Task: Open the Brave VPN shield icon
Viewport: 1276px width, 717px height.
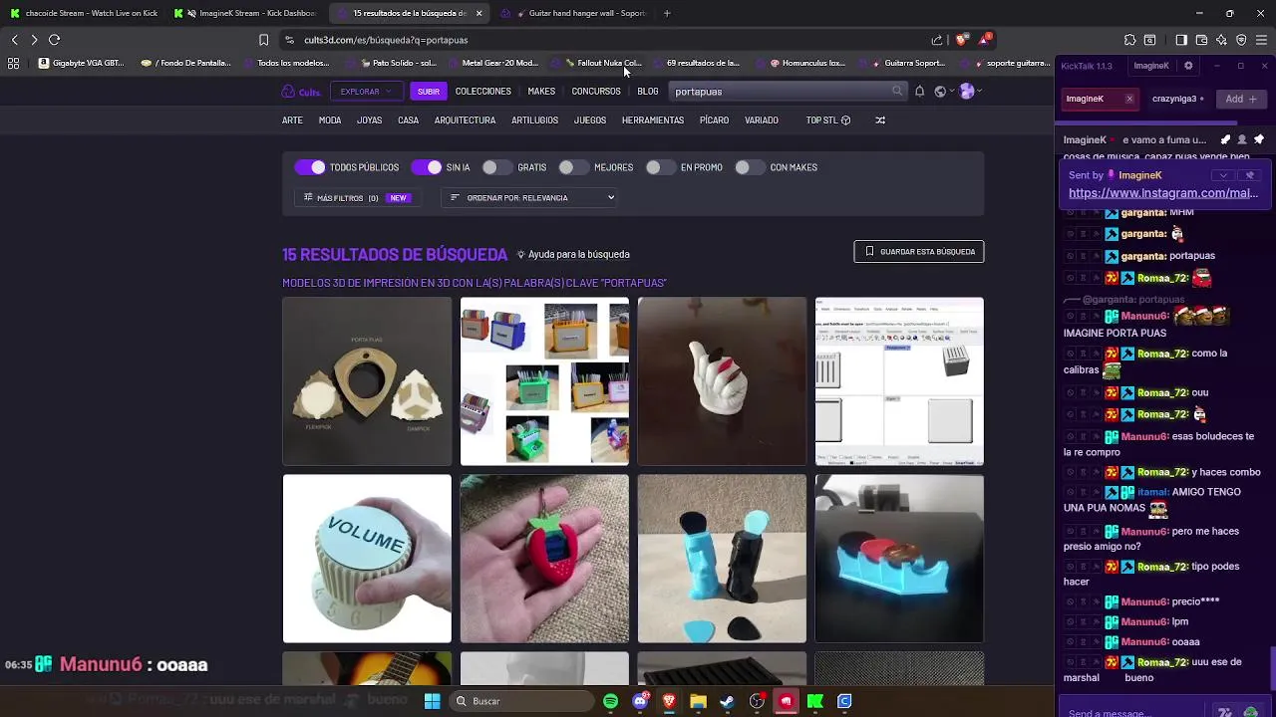Action: pos(1241,40)
